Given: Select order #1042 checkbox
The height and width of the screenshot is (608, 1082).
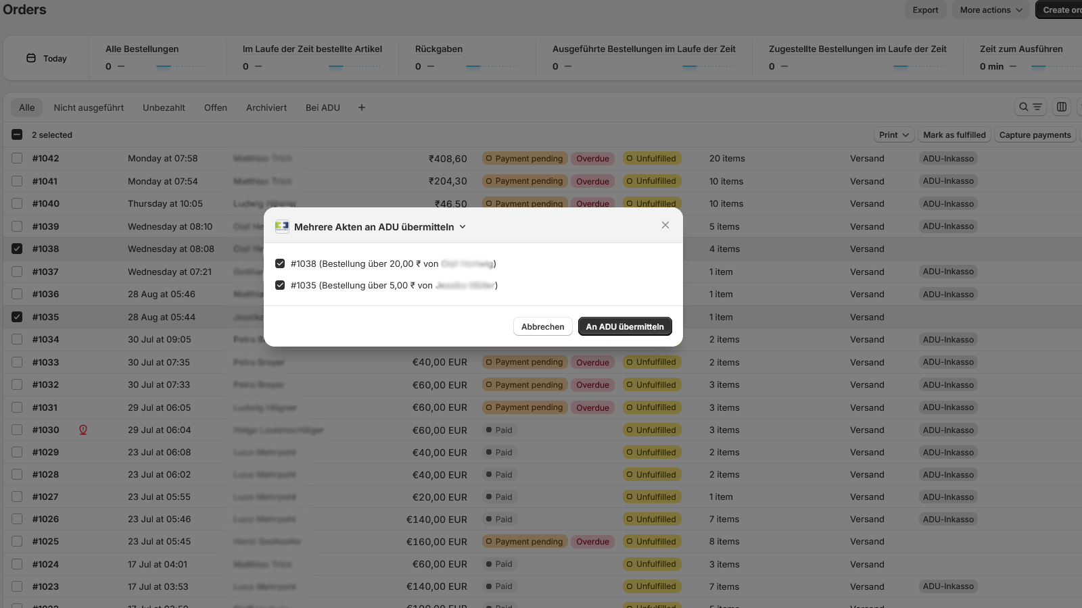Looking at the screenshot, I should (17, 158).
